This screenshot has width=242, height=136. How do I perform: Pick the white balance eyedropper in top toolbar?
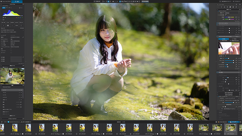coord(124,2)
